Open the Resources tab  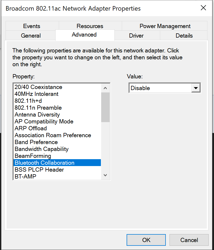(90, 26)
